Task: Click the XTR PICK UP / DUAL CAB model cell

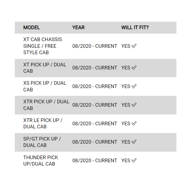Action: pos(46,105)
